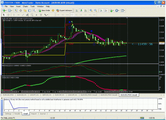This screenshot has width=166, height=120.
Task: Click the New Chart toolbar icon
Action: point(4,10)
